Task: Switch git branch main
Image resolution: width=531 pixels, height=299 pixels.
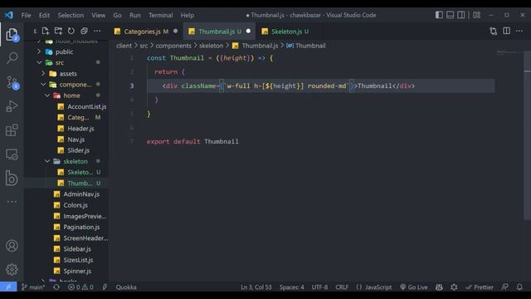Action: click(33, 287)
